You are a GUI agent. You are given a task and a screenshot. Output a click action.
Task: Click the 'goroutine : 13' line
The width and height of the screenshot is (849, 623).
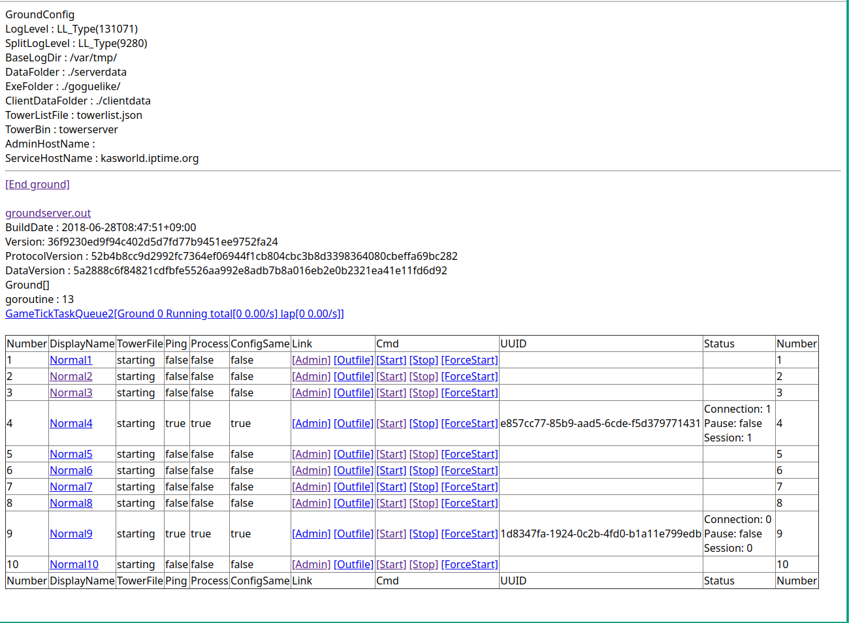point(39,299)
